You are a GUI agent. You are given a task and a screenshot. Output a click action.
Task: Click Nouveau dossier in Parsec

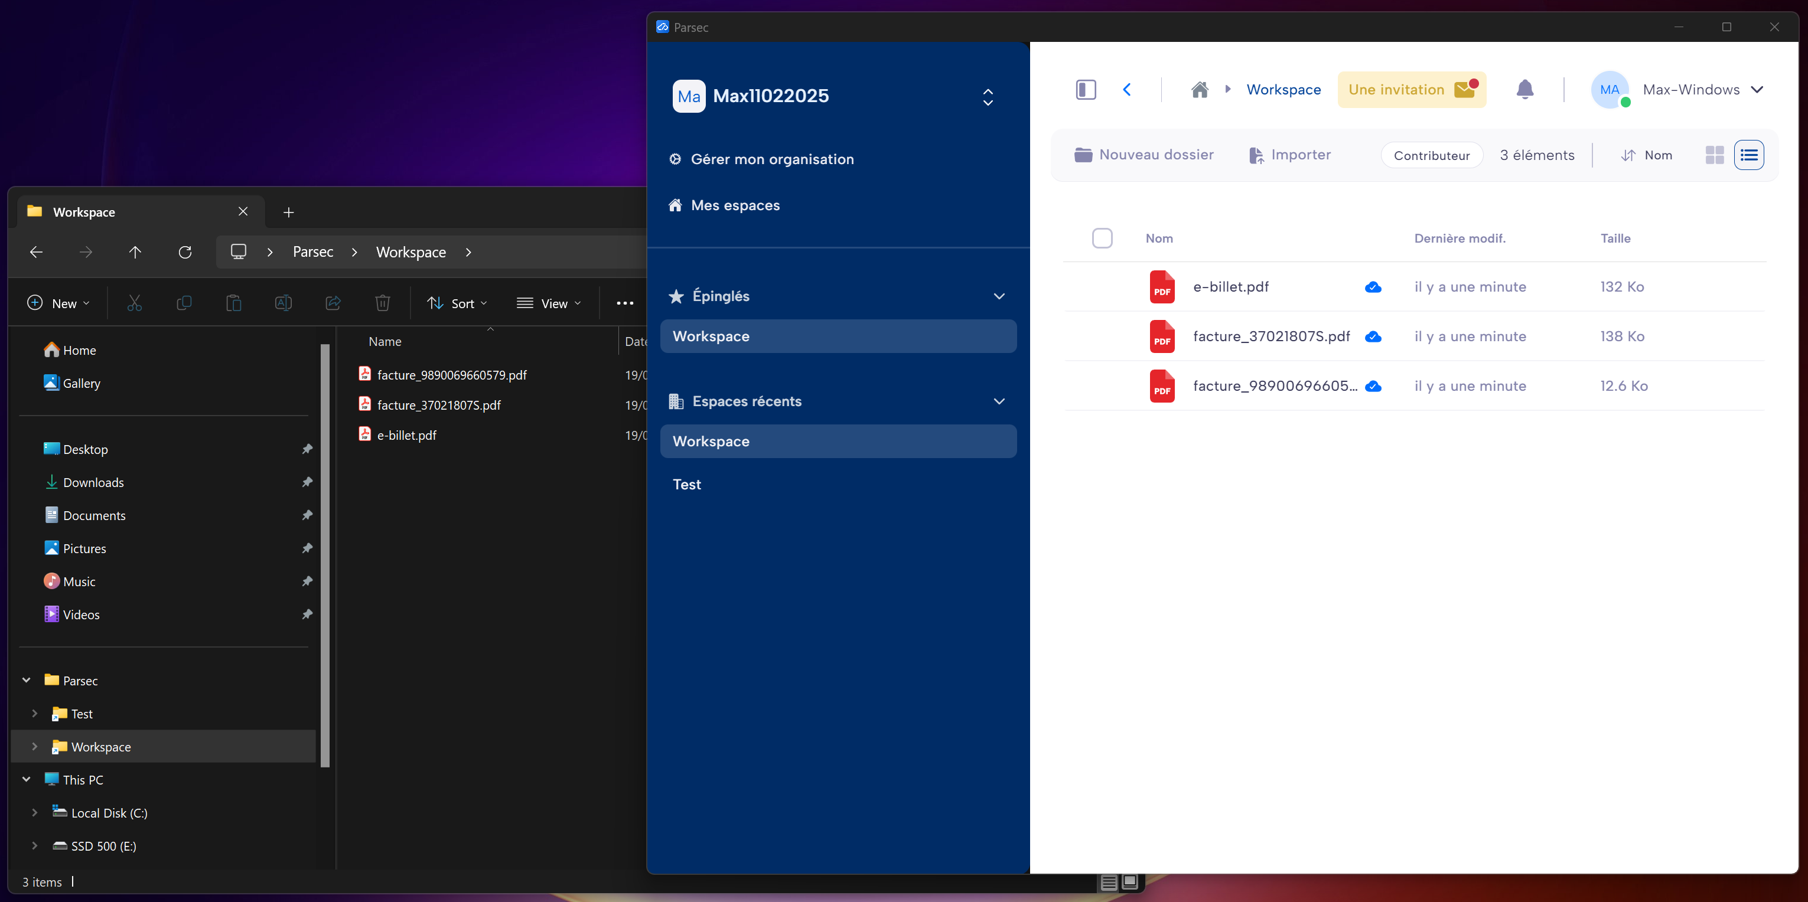(x=1144, y=155)
